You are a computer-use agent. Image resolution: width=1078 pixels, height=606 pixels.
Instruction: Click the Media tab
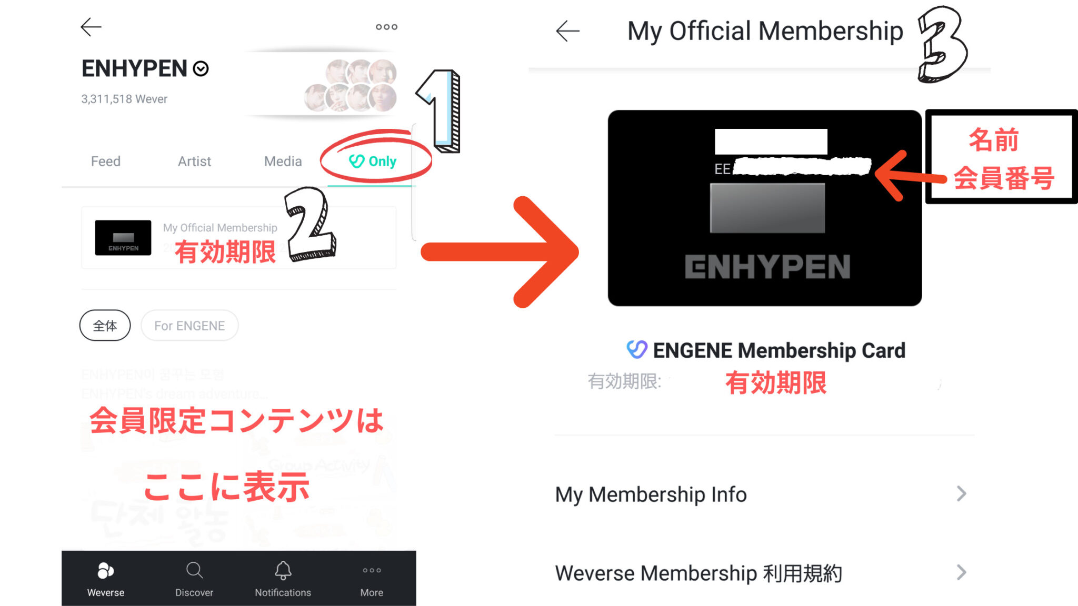point(282,160)
